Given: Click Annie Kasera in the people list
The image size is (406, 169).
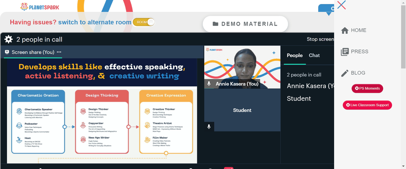Looking at the screenshot, I should point(310,86).
